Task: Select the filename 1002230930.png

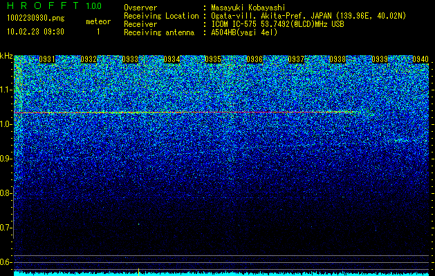Action: coord(36,18)
